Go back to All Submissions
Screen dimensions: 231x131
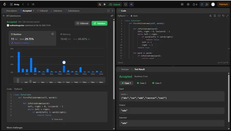click(12, 16)
